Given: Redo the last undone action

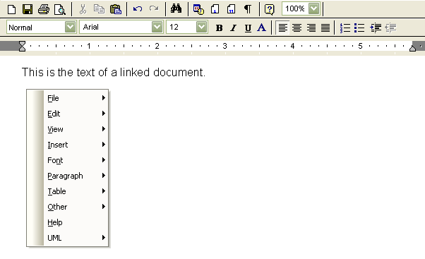Looking at the screenshot, I should coord(154,9).
